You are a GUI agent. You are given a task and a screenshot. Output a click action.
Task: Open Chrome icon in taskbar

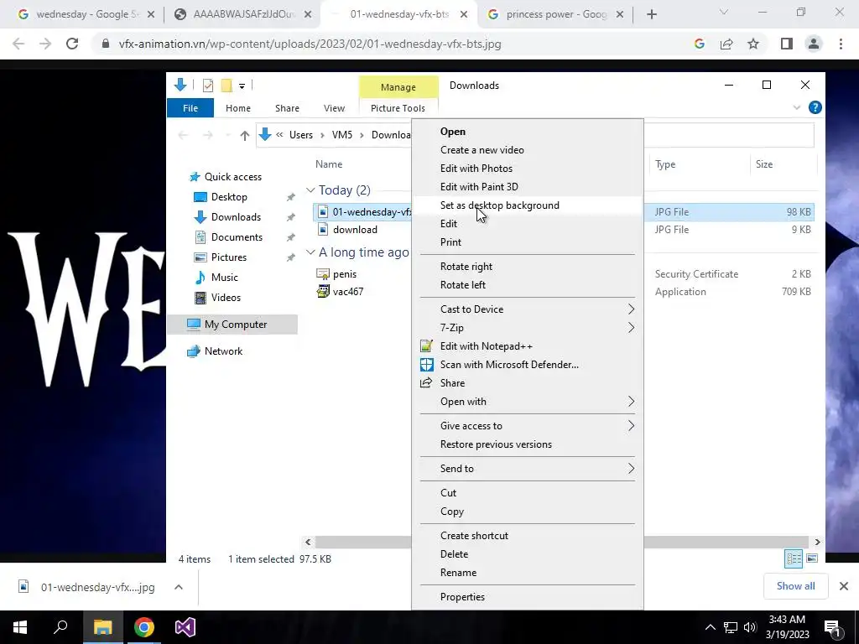(x=144, y=627)
